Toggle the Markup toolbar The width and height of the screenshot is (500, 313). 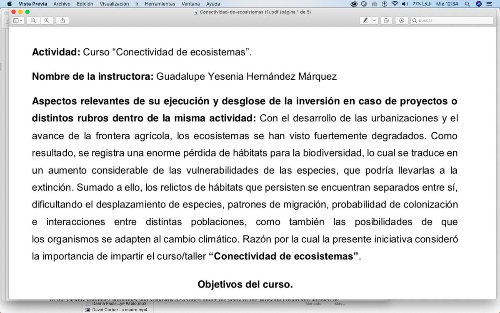click(402, 20)
